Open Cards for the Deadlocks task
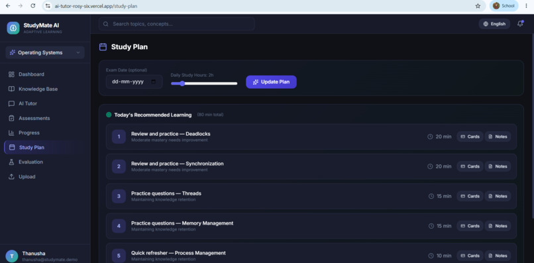Screen dimensions: 534x263 click(x=470, y=136)
